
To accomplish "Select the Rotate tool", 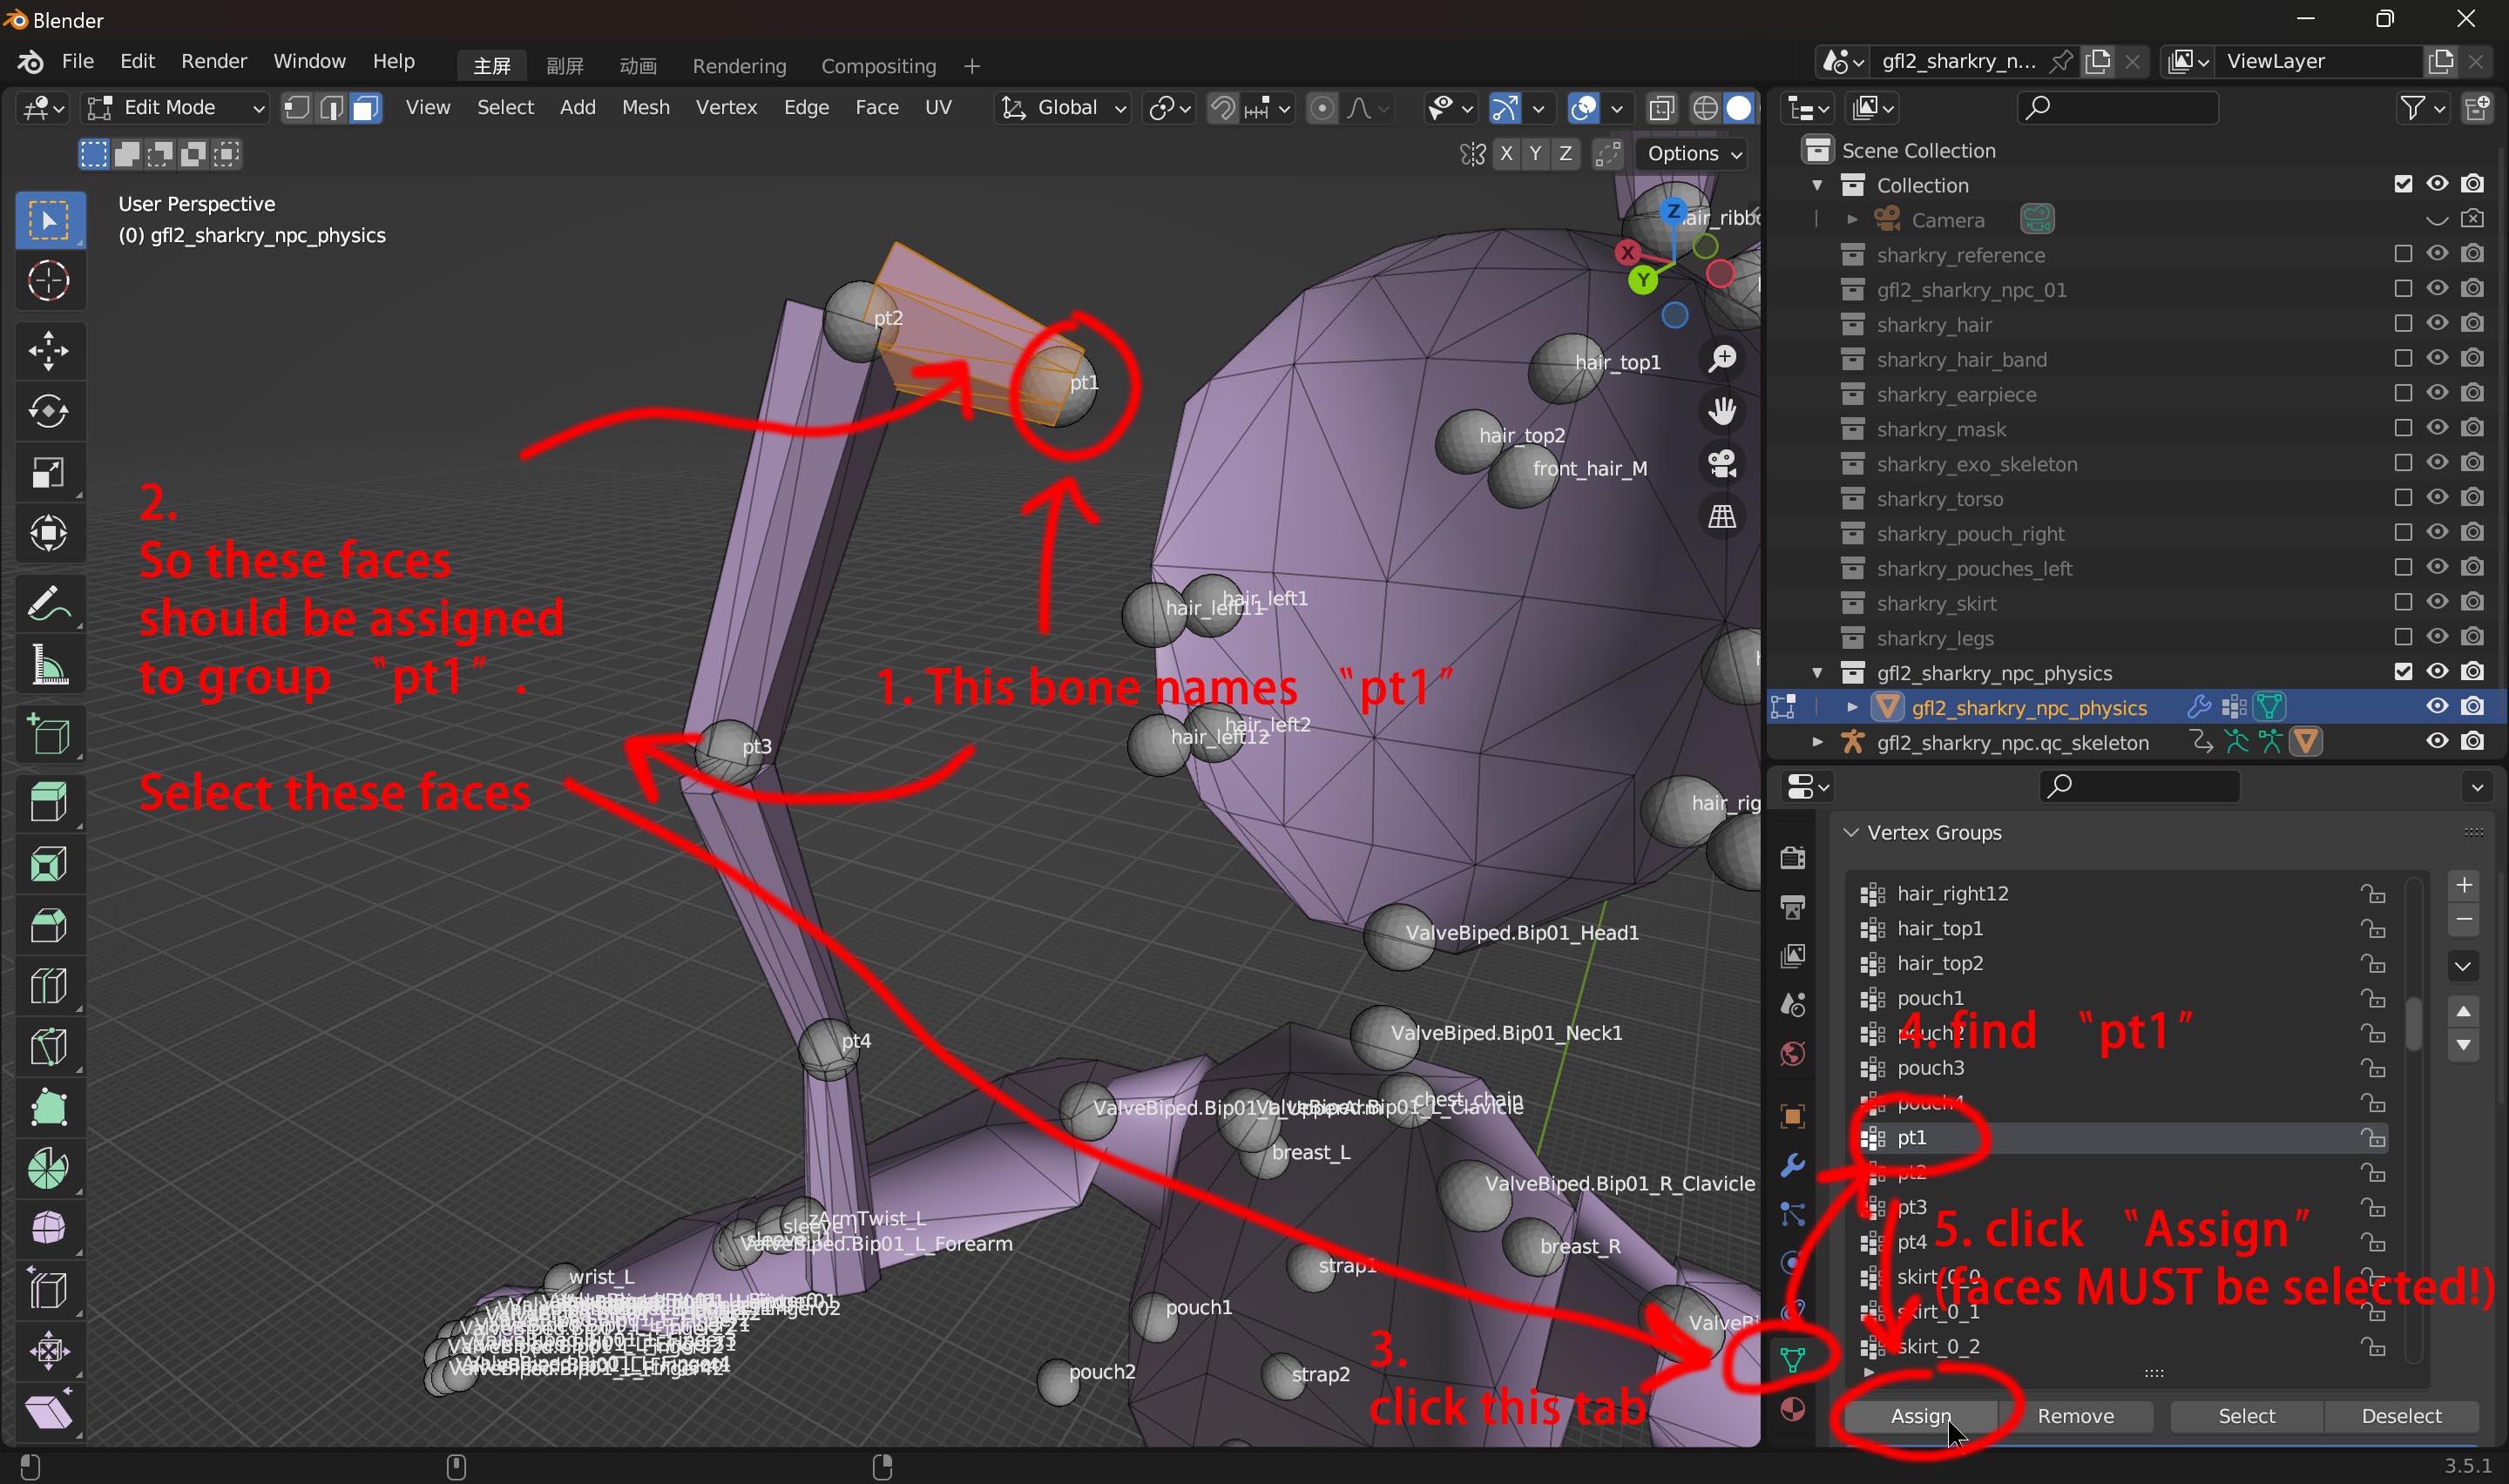I will (x=48, y=411).
